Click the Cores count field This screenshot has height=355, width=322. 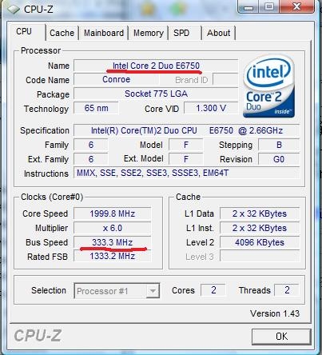pyautogui.click(x=213, y=290)
